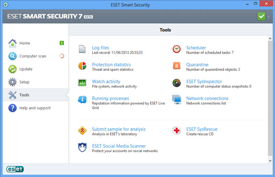Click the Computer scan magnifier icon
The image size is (275, 177).
coord(12,56)
